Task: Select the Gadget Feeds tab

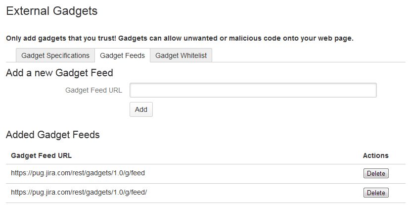Action: click(x=122, y=55)
